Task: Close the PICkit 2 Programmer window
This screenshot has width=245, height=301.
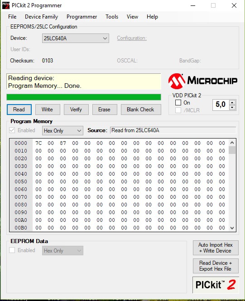Action: pos(234,5)
